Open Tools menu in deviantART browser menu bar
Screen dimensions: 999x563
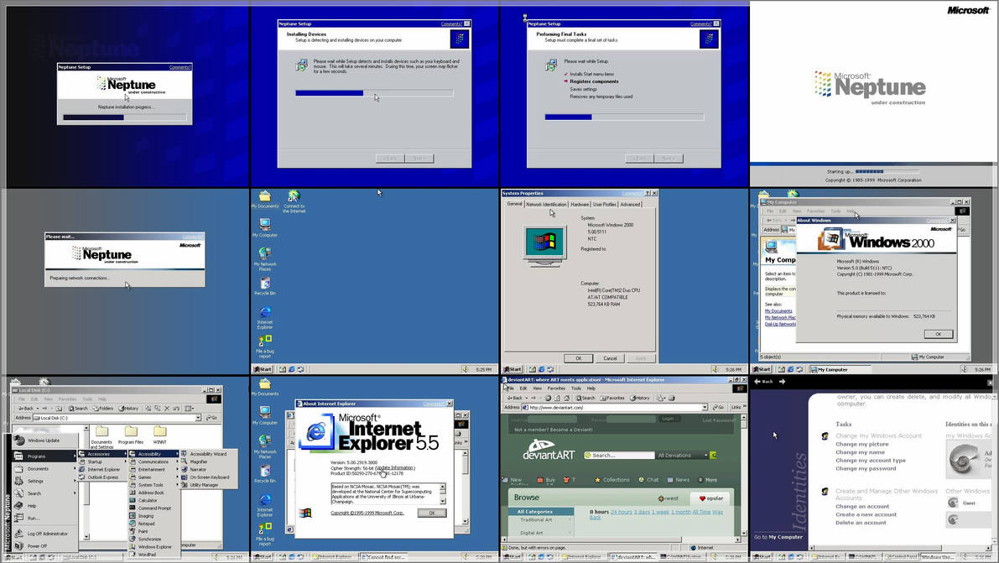[x=576, y=388]
